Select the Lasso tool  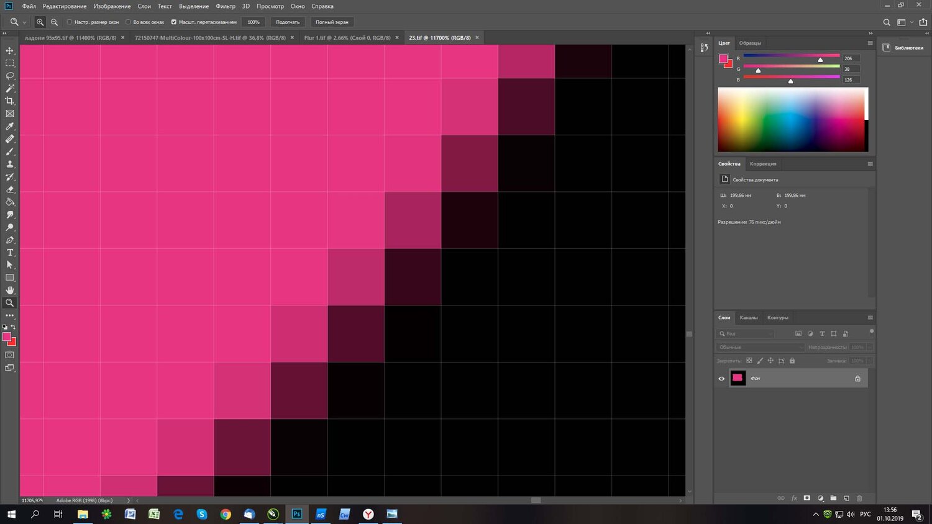click(x=10, y=76)
